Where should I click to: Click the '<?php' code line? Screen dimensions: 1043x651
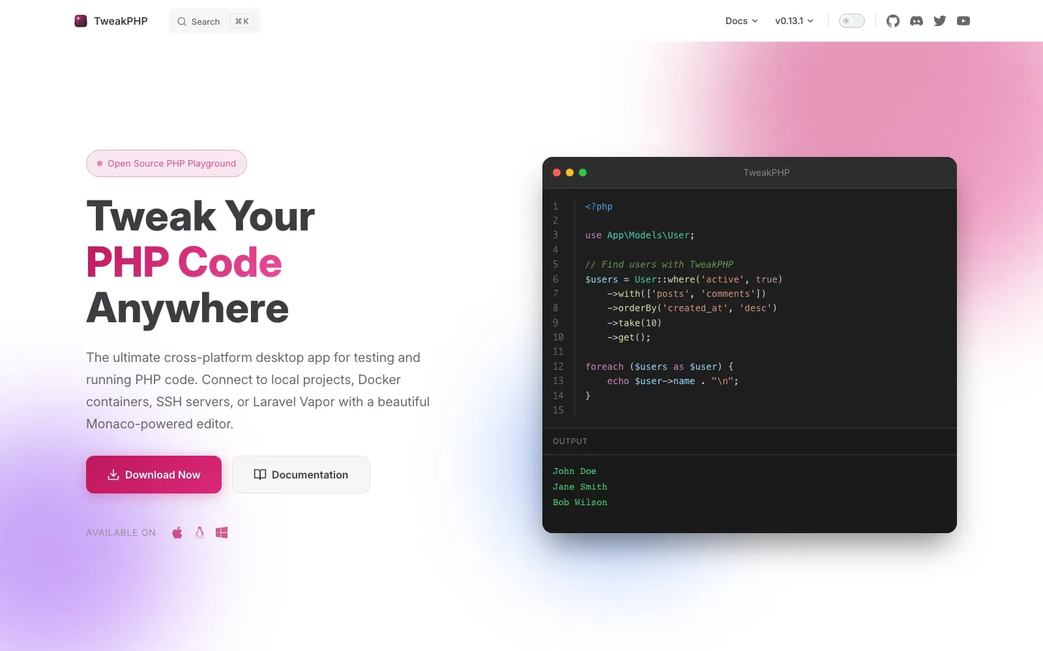[599, 206]
